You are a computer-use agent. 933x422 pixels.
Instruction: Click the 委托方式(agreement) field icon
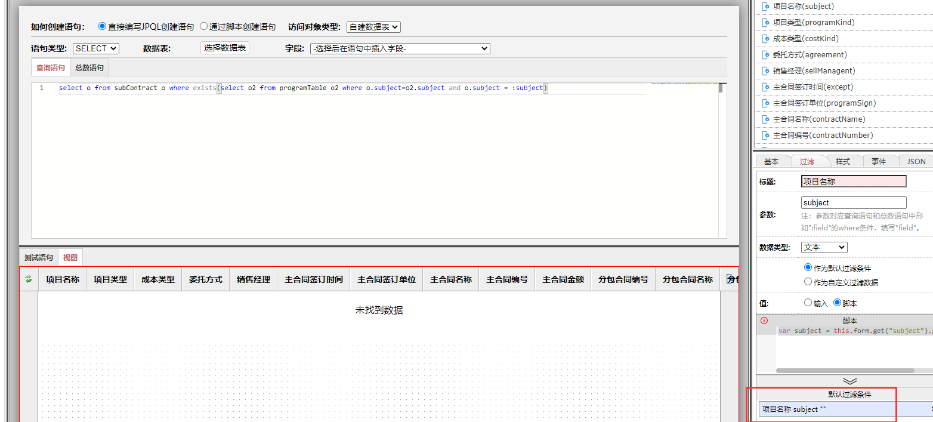click(765, 54)
